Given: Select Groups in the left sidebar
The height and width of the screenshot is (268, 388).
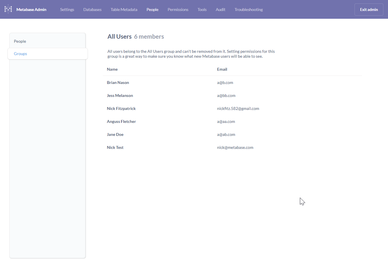Looking at the screenshot, I should click(x=20, y=54).
